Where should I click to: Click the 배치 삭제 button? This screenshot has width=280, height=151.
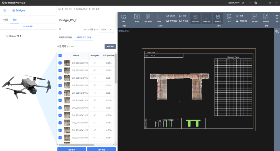110,46
